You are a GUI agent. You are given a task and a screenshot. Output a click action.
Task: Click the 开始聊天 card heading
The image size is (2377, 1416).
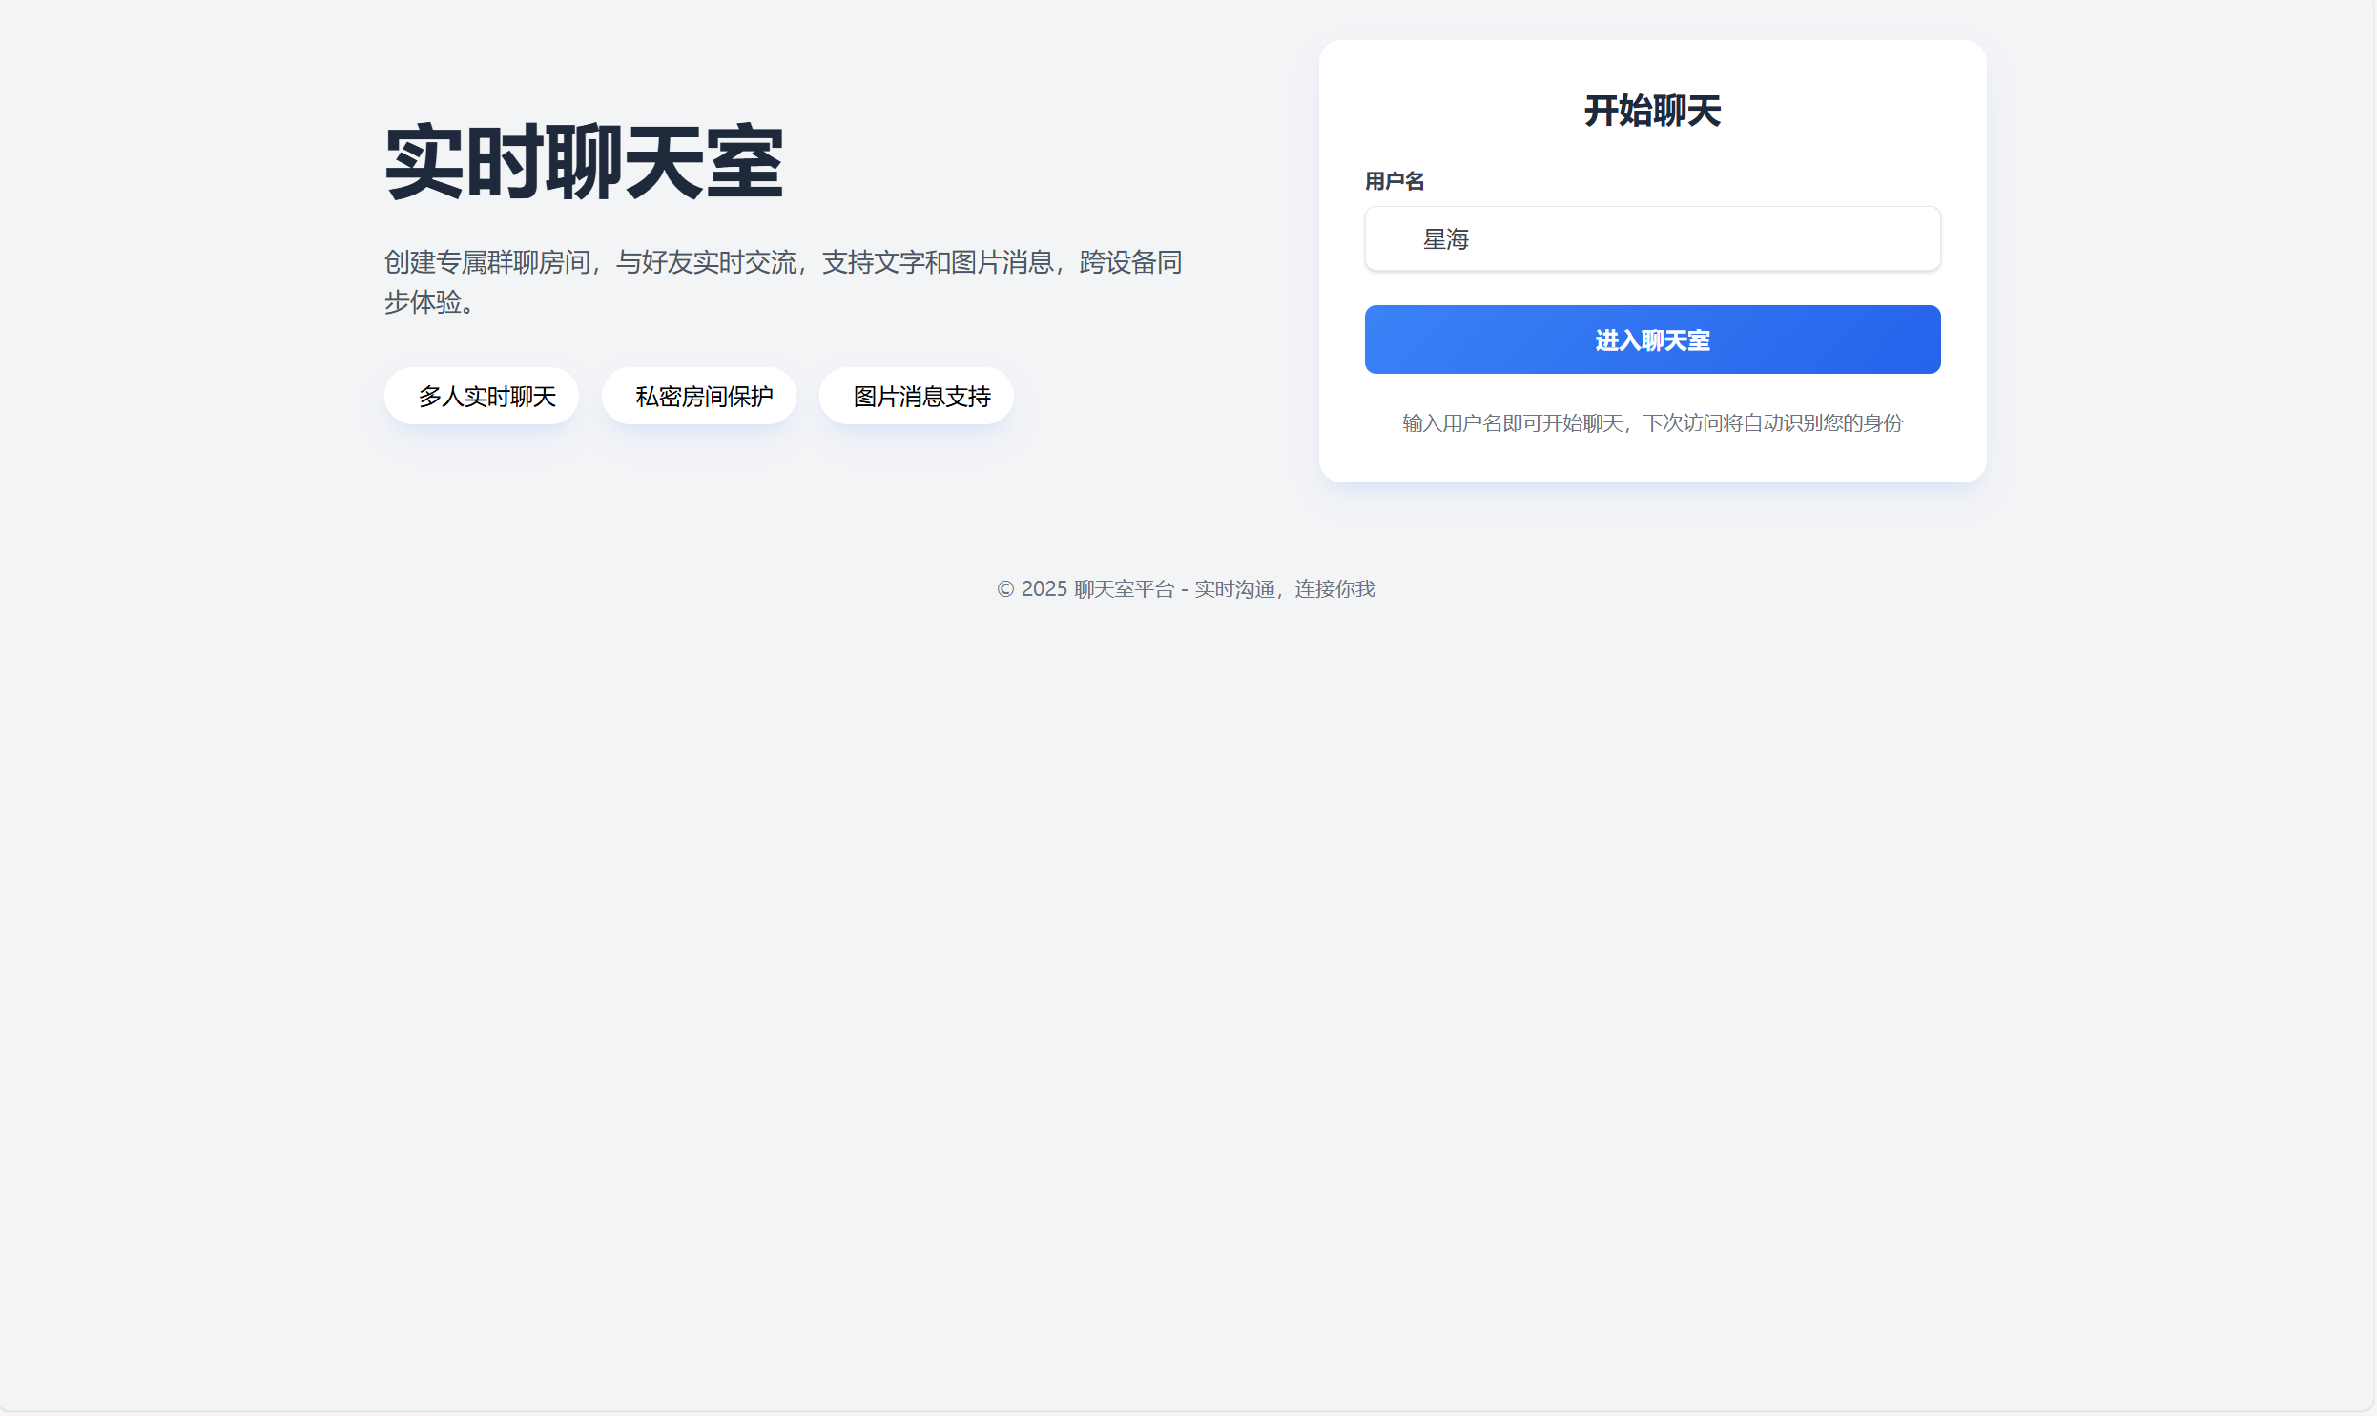pyautogui.click(x=1652, y=110)
